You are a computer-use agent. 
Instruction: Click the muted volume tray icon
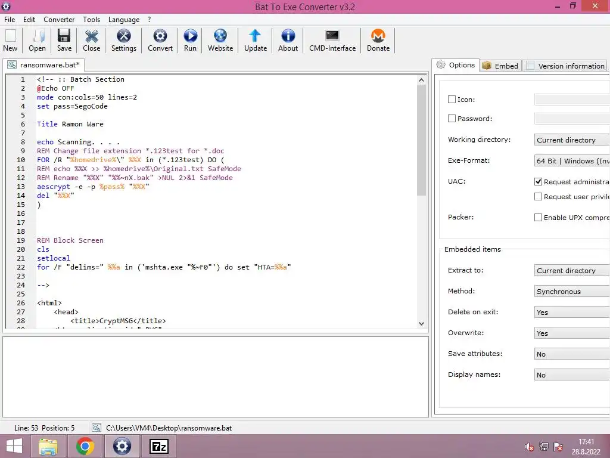(x=529, y=447)
